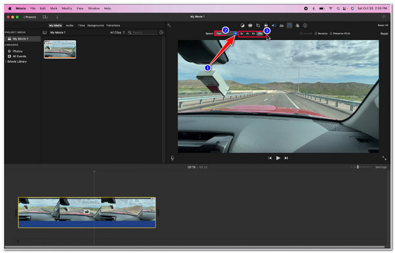
Task: Switch to the Backgrounds tab
Action: [95, 26]
